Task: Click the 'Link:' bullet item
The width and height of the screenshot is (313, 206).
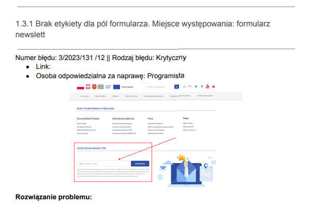Action: 43,66
